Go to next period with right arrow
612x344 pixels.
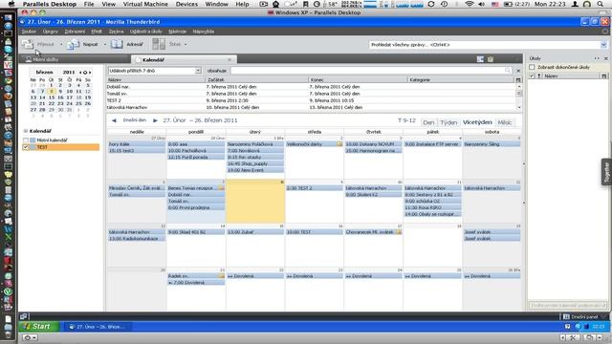coord(155,120)
